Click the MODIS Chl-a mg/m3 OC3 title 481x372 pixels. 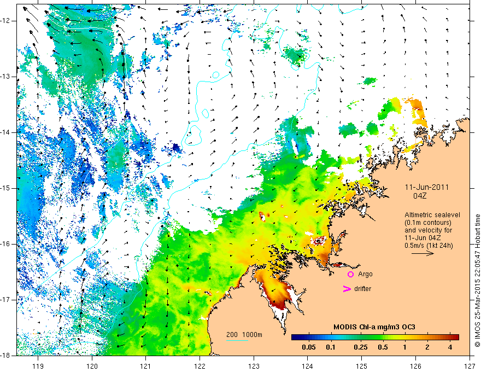[x=374, y=327]
